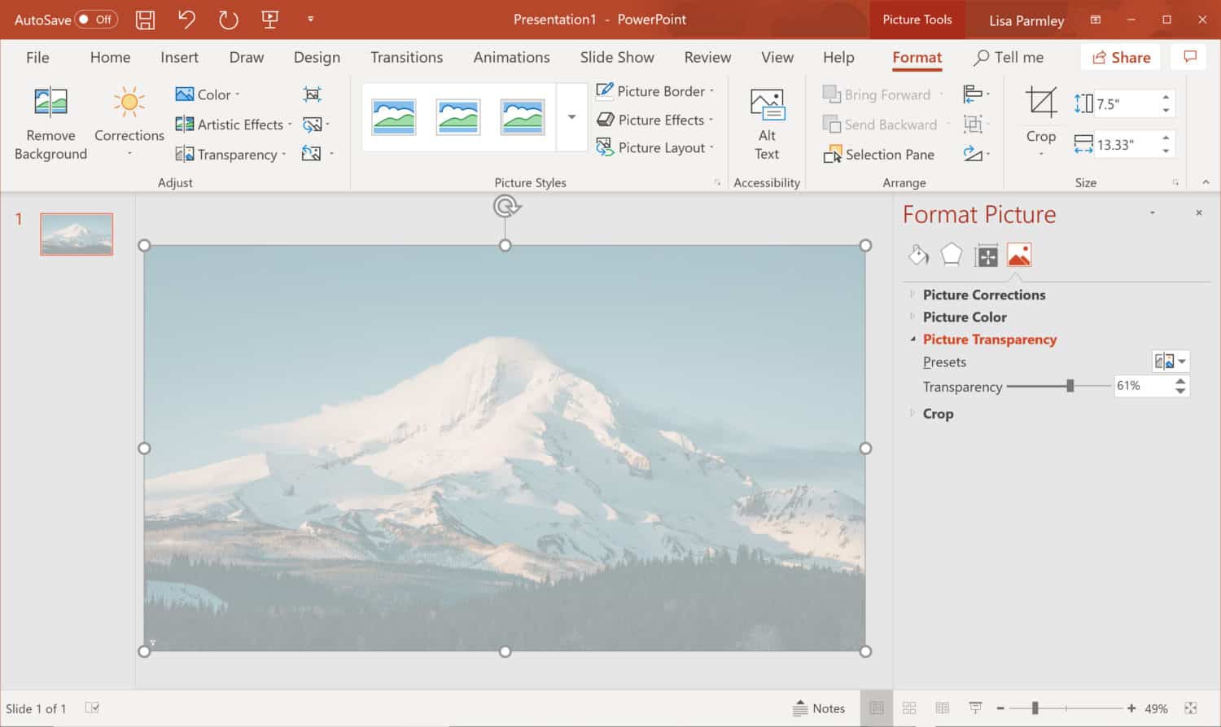The image size is (1221, 727).
Task: Click the Transparency slider
Action: (1070, 386)
